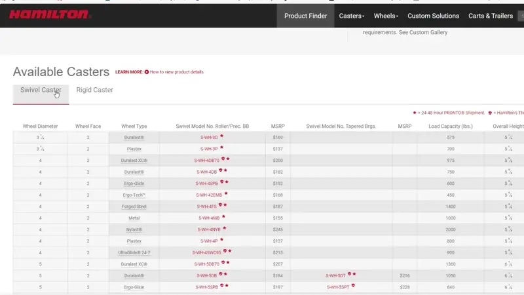Click star icon next to S-WH-5SPB
Viewport: 524px width, 295px height.
pos(227,286)
